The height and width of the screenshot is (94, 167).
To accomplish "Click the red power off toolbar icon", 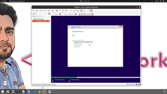I will click(57, 11).
